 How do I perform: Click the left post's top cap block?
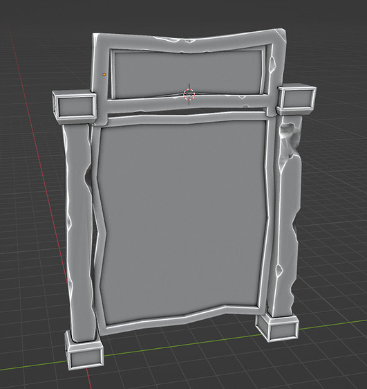74,106
